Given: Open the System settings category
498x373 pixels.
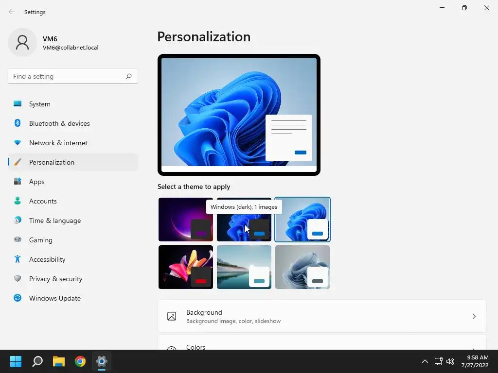Looking at the screenshot, I should pyautogui.click(x=73, y=104).
